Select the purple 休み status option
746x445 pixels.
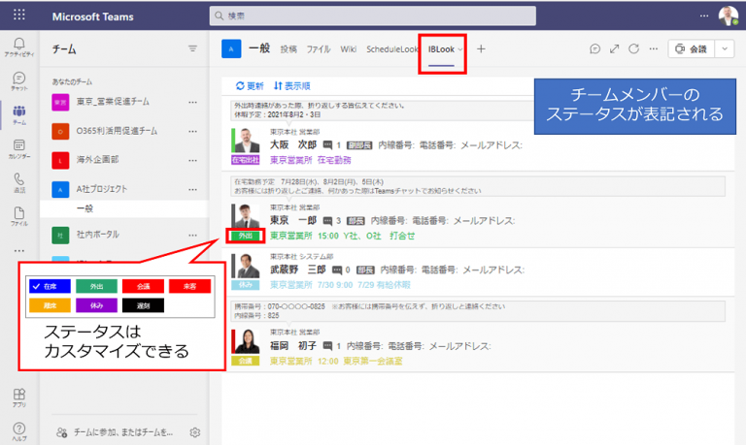(96, 304)
